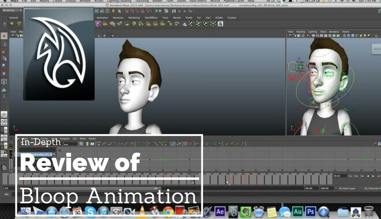381x219 pixels.
Task: Click the last shelf icon with white background
Action: (x=220, y=24)
